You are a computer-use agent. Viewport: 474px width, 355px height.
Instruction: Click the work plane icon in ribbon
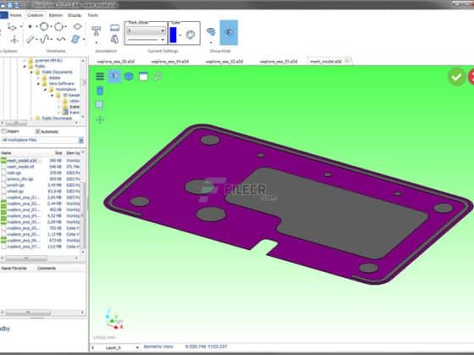(x=12, y=27)
